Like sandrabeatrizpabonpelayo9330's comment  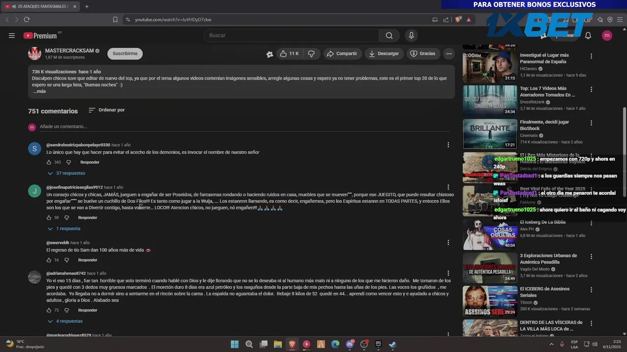[x=49, y=162]
